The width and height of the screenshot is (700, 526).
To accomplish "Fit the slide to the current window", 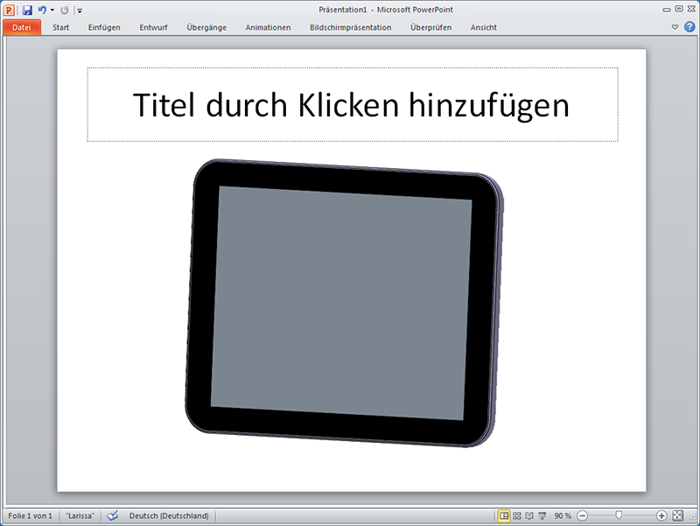I will (677, 515).
